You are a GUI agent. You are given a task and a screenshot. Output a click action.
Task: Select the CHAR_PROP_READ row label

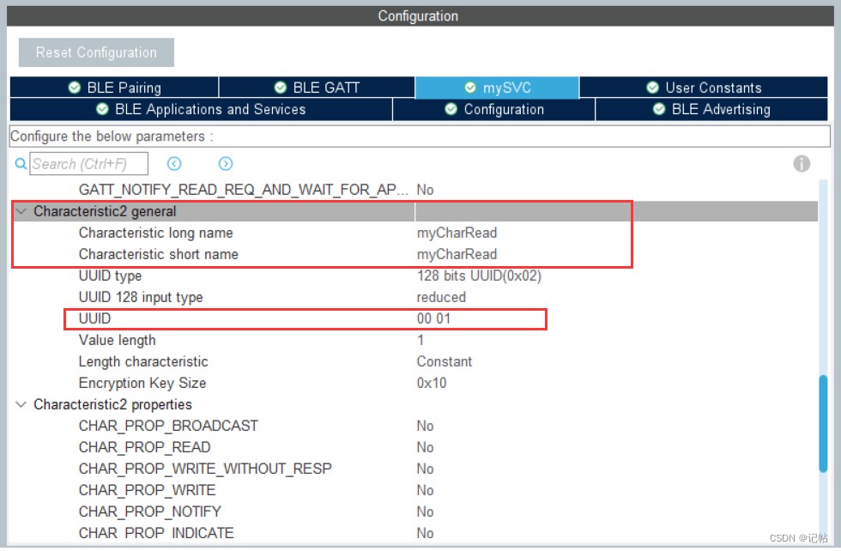144,447
